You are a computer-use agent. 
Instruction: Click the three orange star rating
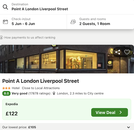pyautogui.click(x=6, y=88)
